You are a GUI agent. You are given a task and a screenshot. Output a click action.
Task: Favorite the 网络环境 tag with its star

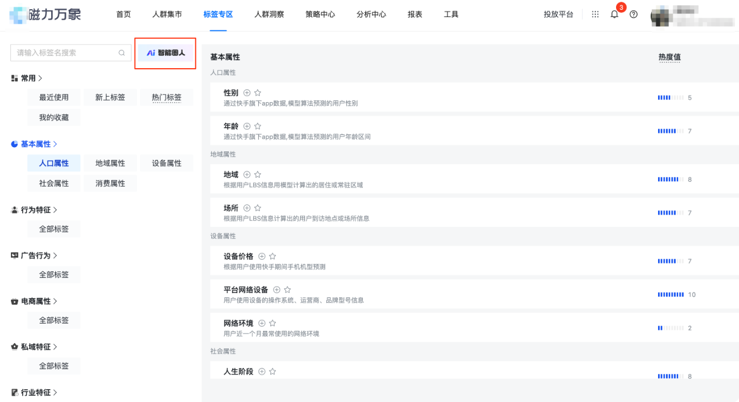point(272,323)
